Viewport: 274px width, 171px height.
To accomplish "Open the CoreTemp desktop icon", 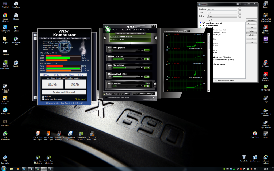I will [16, 4].
